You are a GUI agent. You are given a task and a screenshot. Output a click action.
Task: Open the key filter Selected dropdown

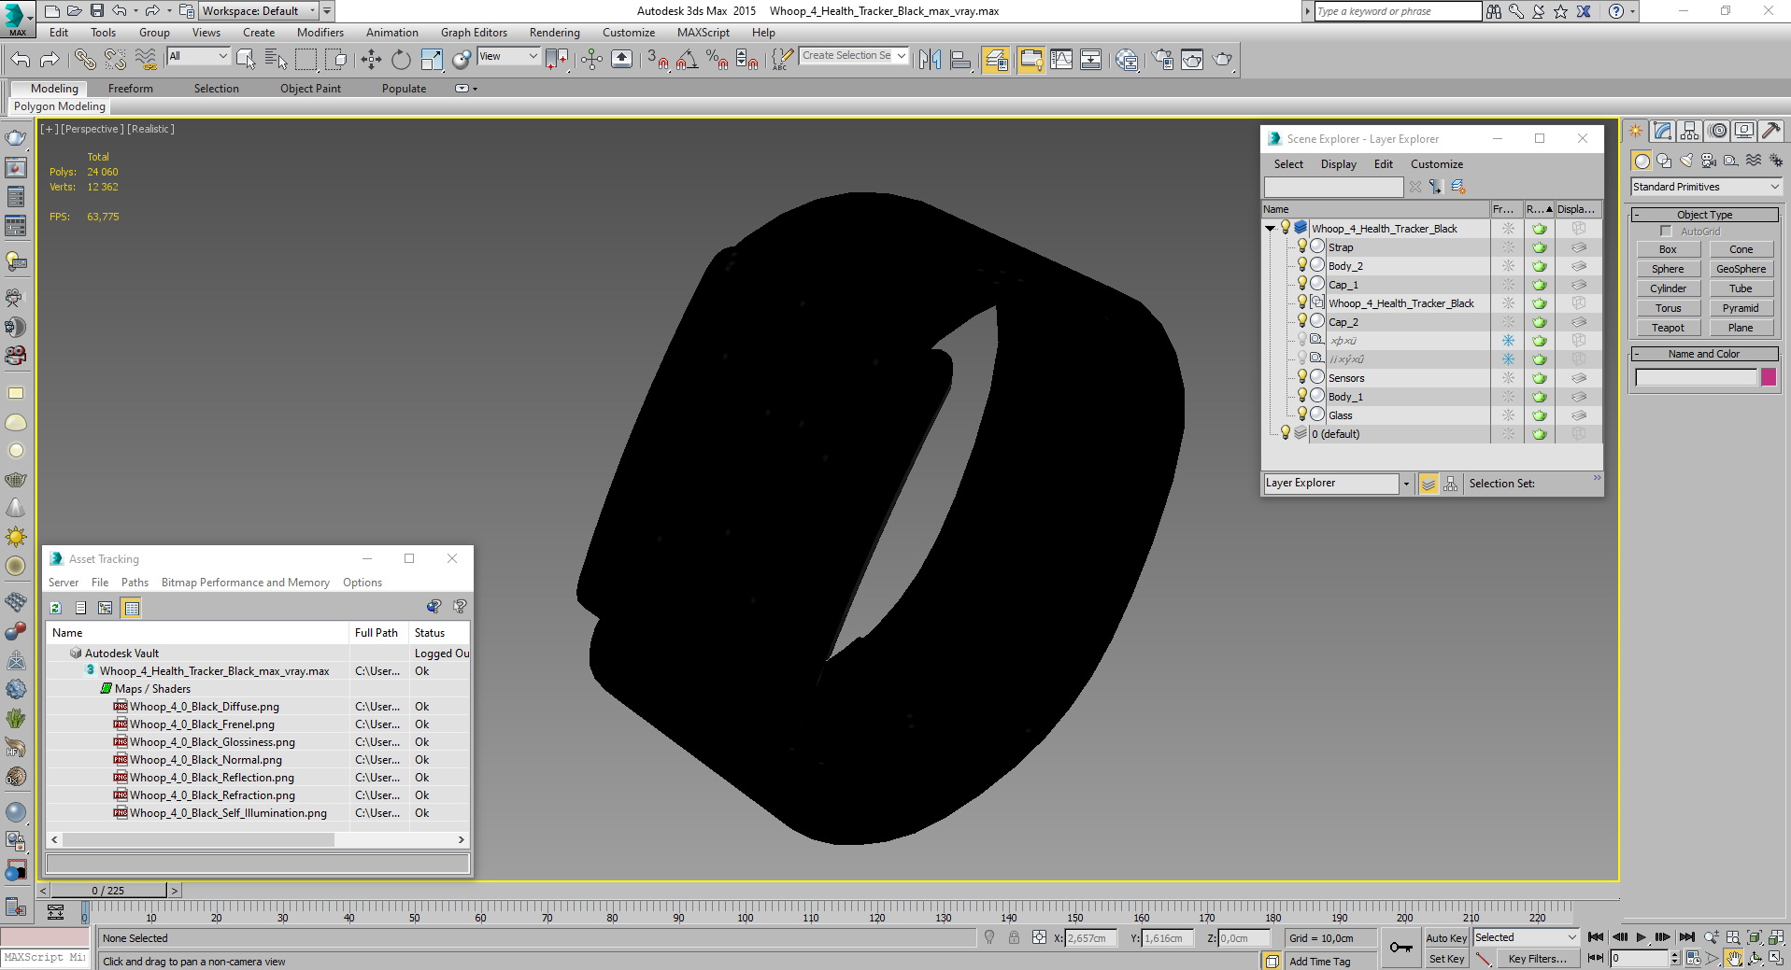[x=1526, y=937]
